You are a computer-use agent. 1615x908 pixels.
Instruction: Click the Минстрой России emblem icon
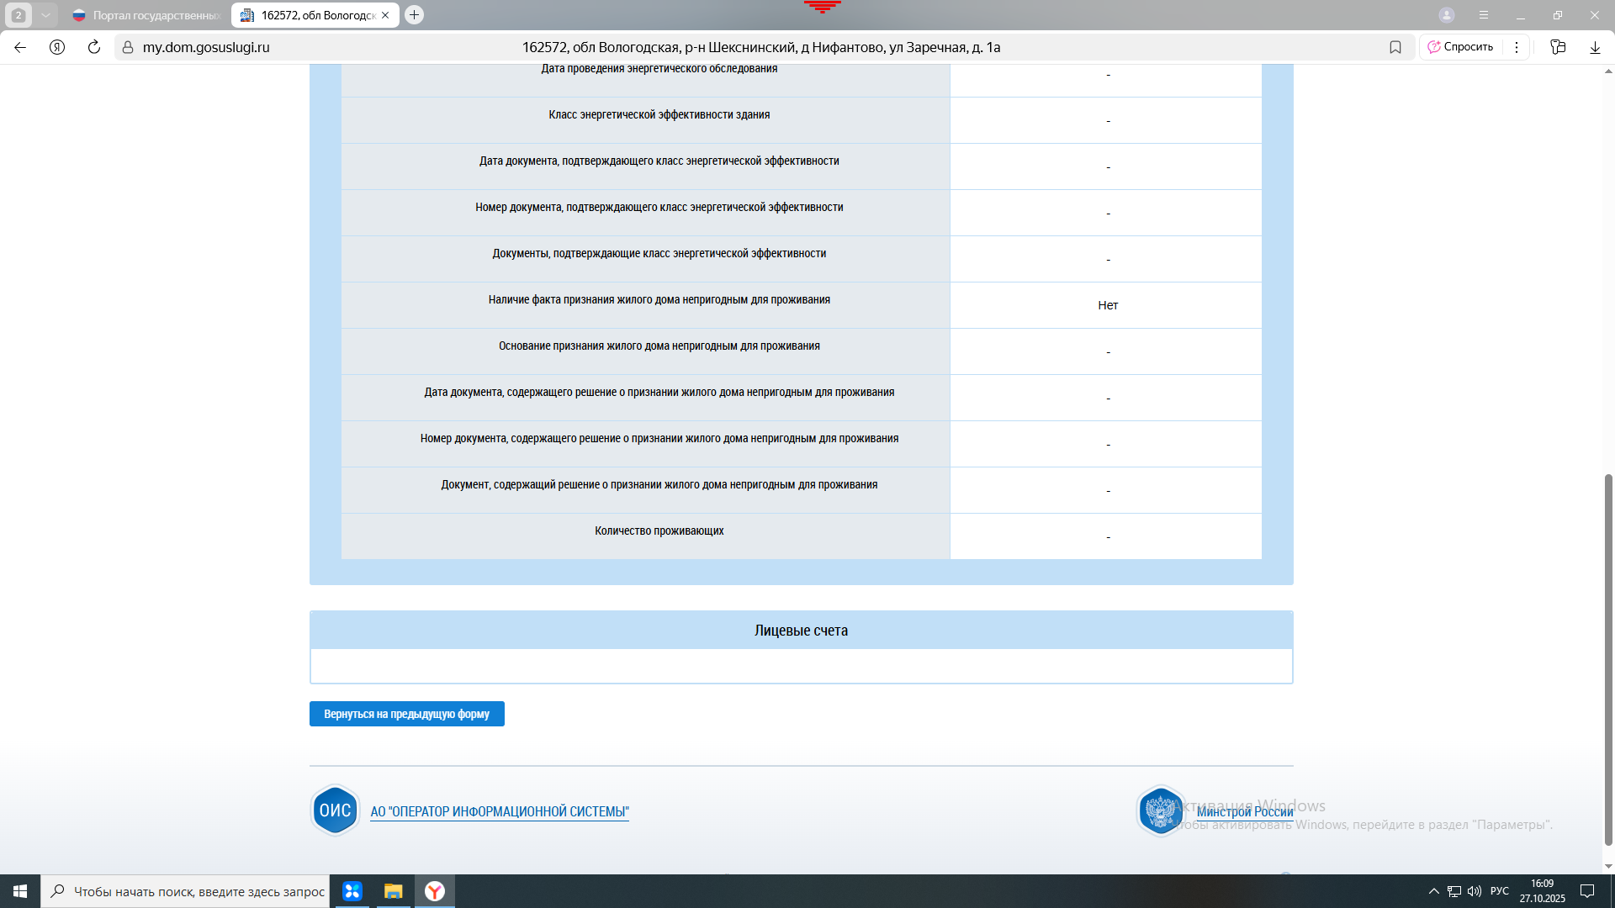[1161, 811]
